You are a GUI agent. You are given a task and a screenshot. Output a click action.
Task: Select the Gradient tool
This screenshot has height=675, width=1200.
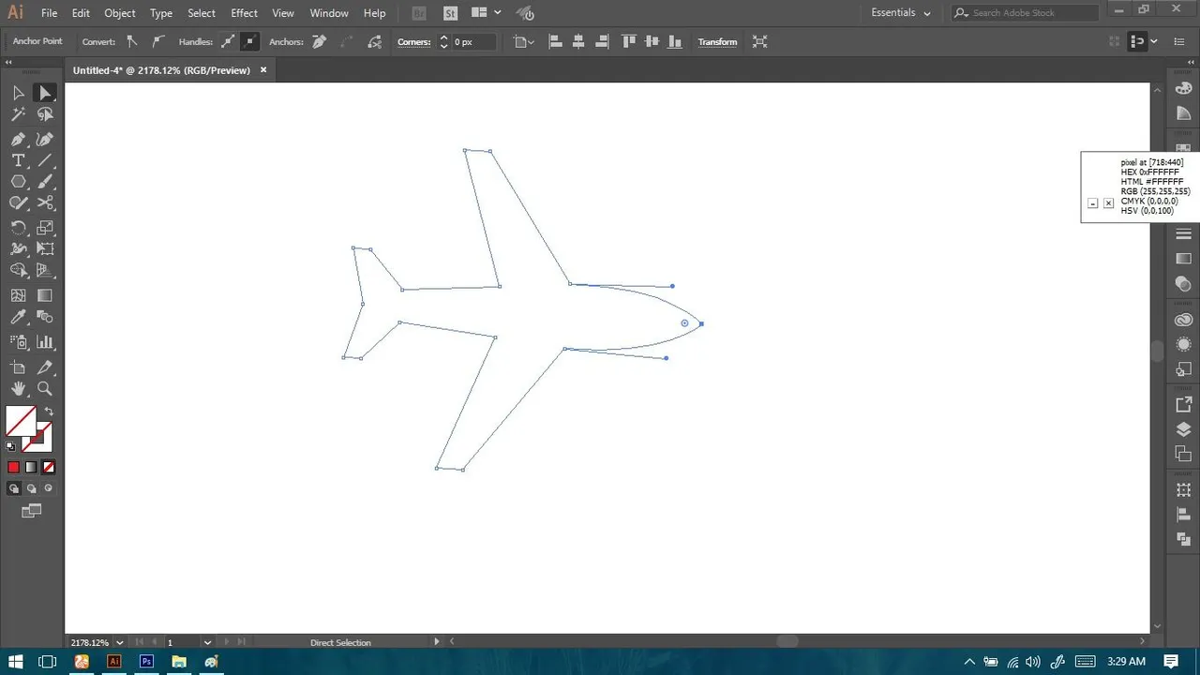[x=44, y=295]
